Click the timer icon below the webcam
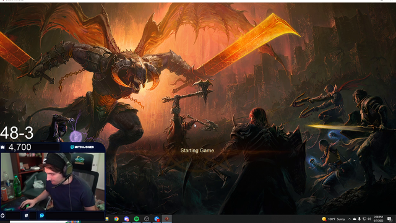 click(x=2, y=216)
